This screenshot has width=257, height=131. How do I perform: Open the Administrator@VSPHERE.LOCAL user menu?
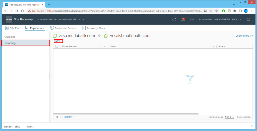[220, 20]
